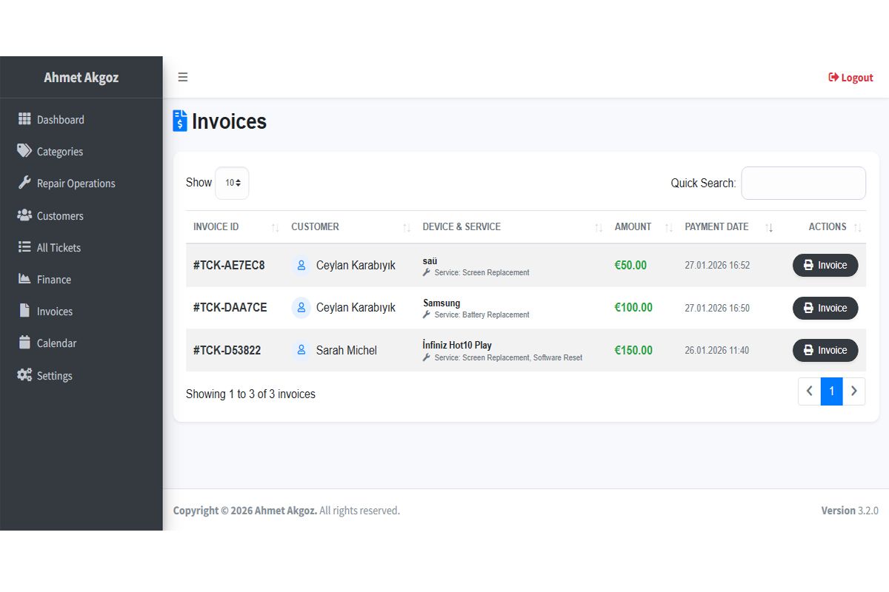
Task: Sort by the Actions column header
Action: coord(822,227)
